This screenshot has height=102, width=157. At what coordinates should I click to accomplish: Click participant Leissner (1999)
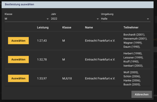coord(133,58)
